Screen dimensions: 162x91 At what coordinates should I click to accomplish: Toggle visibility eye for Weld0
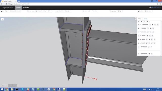tap(152, 39)
